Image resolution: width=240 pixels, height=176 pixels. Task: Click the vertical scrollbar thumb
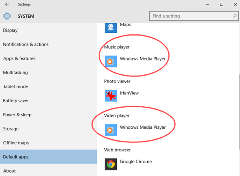[239, 112]
